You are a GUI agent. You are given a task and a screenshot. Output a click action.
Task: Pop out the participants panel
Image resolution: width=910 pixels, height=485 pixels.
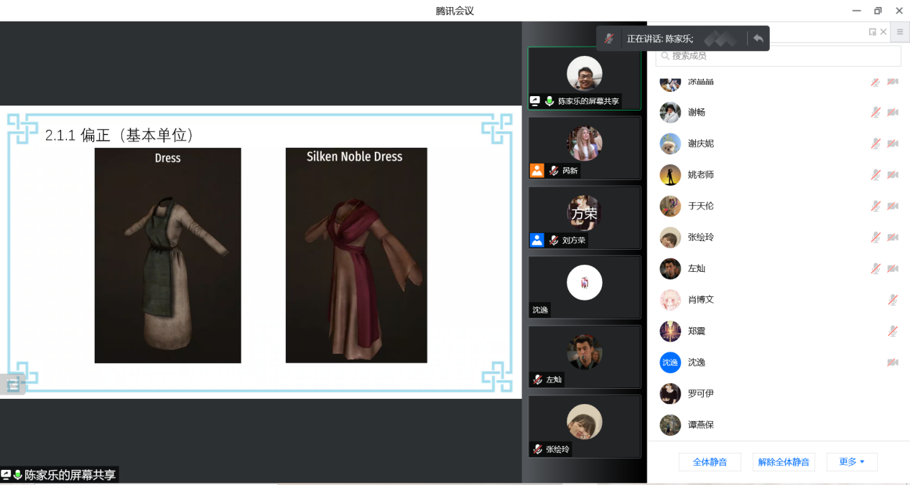872,32
